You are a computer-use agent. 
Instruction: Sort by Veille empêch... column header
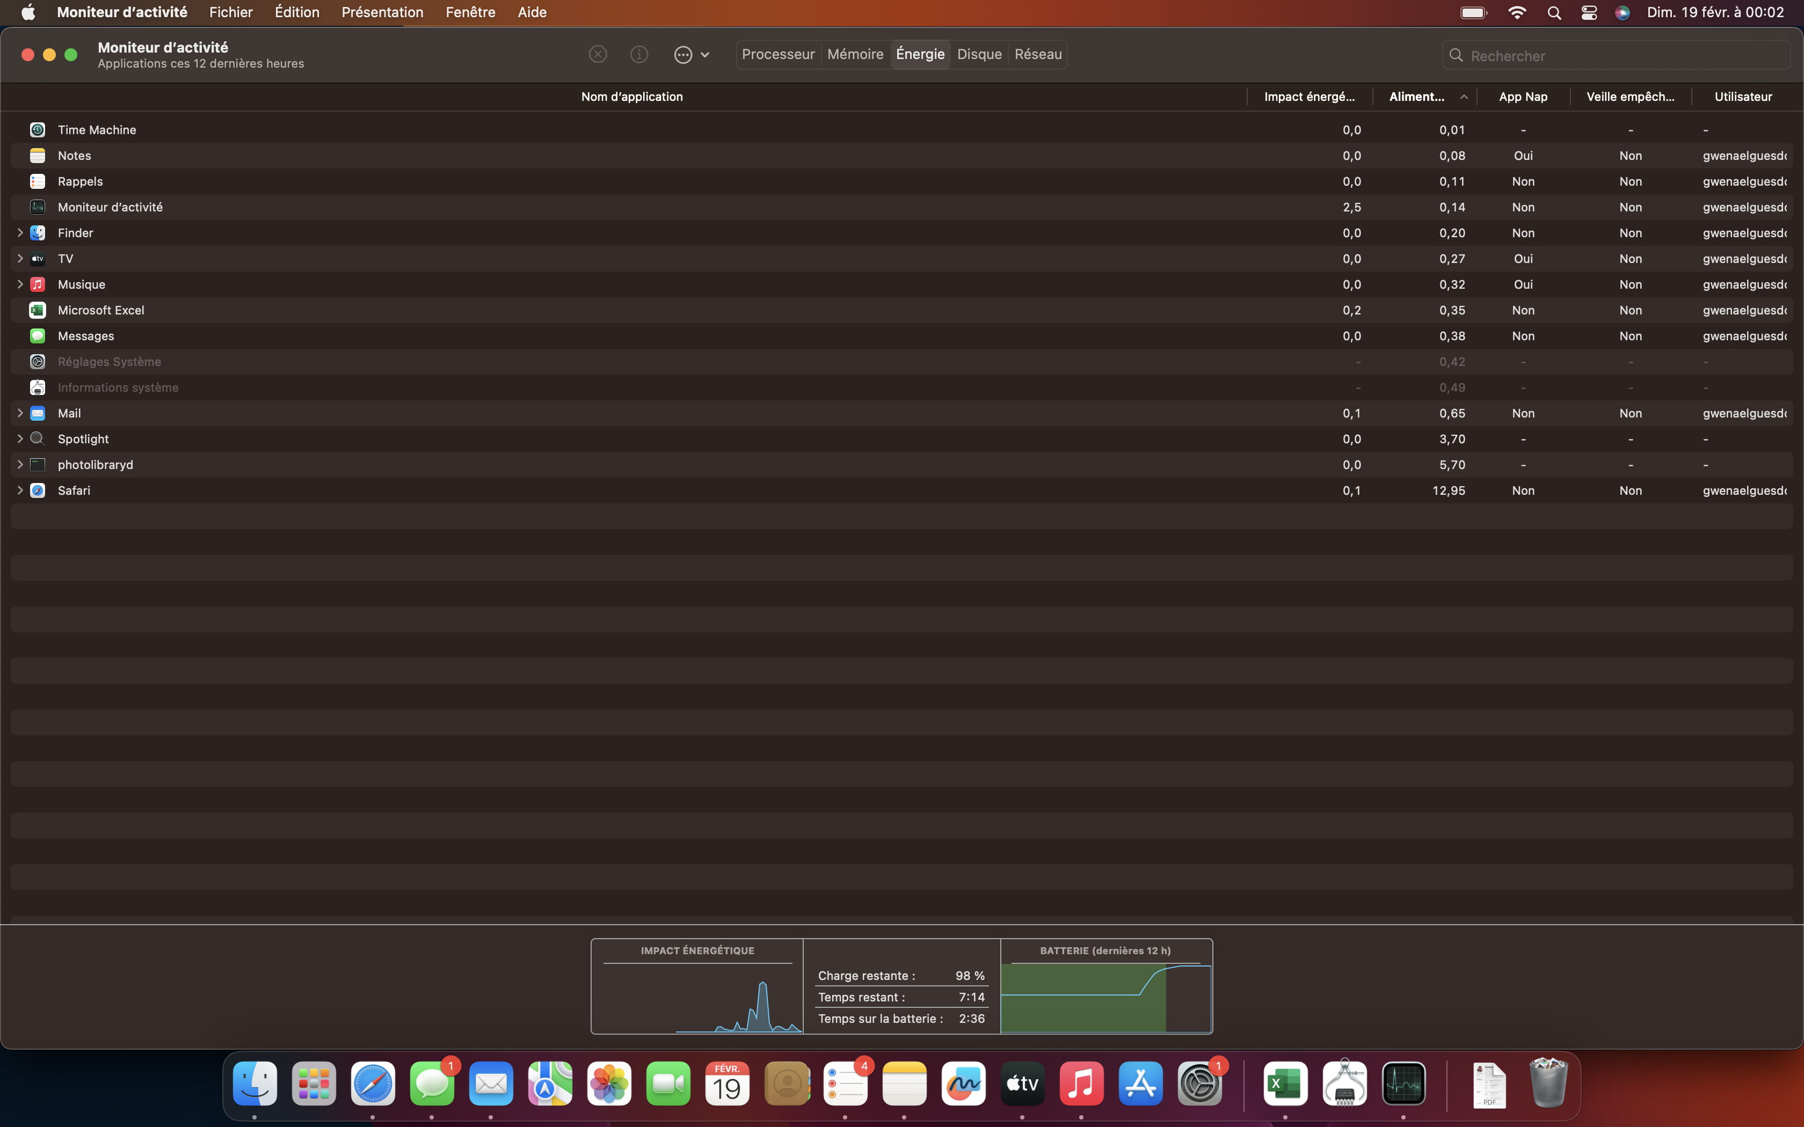(1630, 97)
